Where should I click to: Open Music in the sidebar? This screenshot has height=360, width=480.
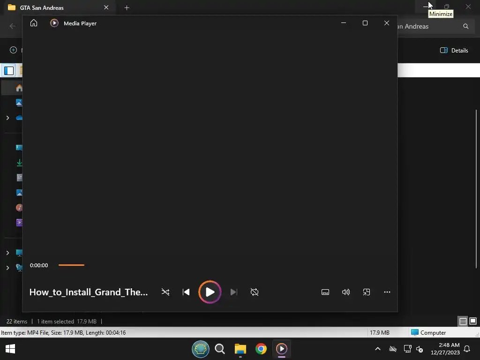[19, 208]
